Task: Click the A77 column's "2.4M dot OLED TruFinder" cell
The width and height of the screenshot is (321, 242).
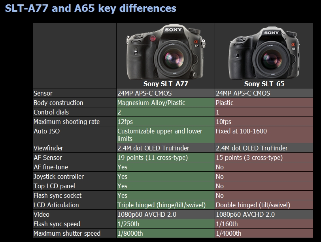Action: click(166, 148)
